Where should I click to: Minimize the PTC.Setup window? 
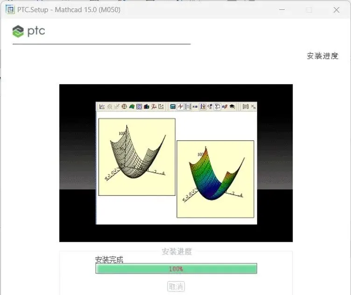click(282, 10)
